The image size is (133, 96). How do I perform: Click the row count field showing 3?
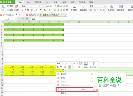89,90
